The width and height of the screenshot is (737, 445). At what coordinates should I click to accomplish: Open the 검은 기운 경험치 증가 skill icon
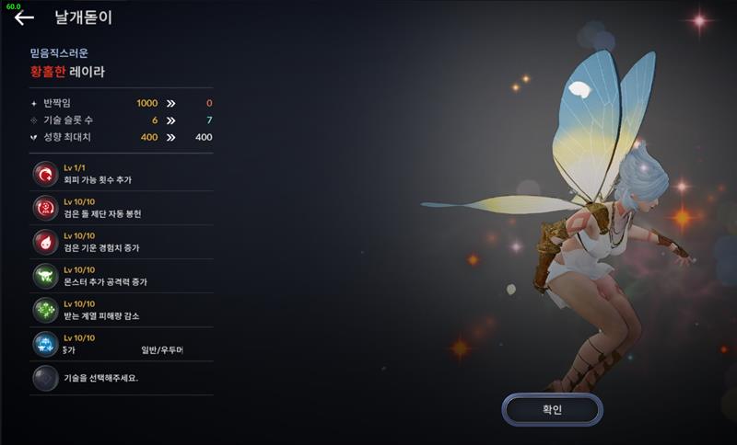tap(45, 242)
